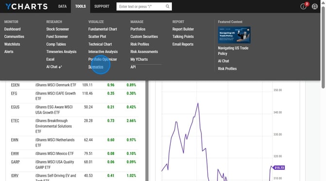The image size is (326, 181).
Task: Open Email Reports
Action: [183, 44]
